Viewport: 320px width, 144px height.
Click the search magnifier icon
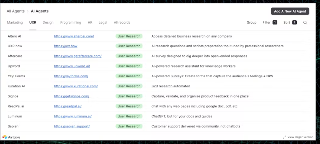(x=305, y=23)
